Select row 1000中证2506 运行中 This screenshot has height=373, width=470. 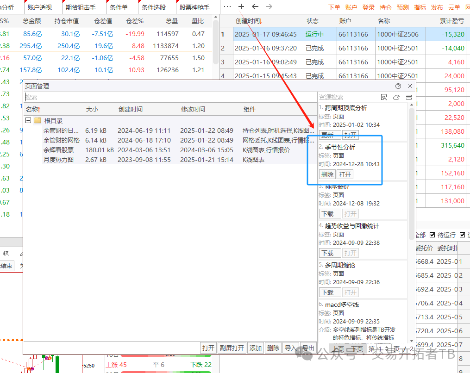pyautogui.click(x=345, y=34)
